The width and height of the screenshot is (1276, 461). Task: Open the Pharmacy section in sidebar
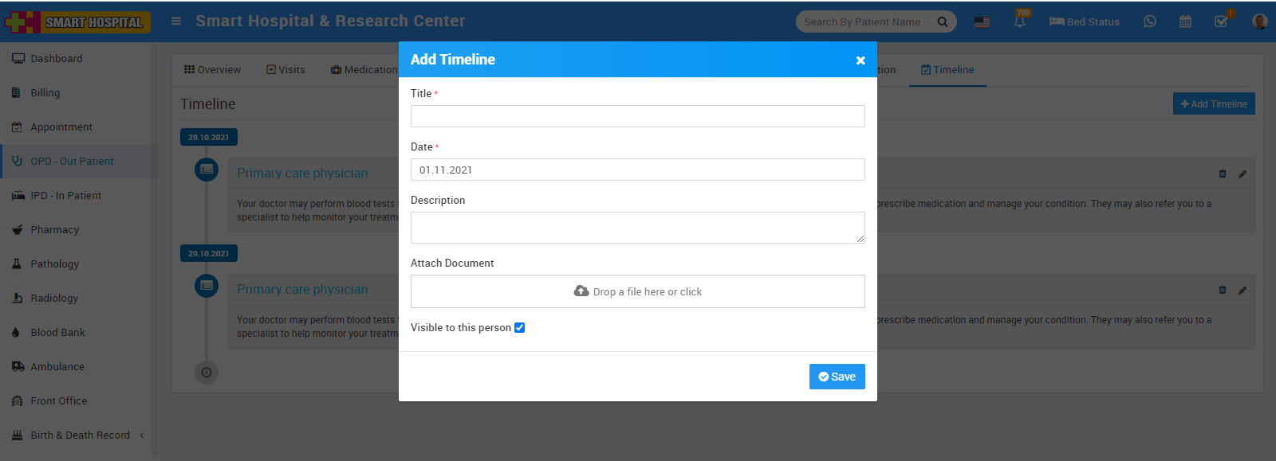pos(53,229)
